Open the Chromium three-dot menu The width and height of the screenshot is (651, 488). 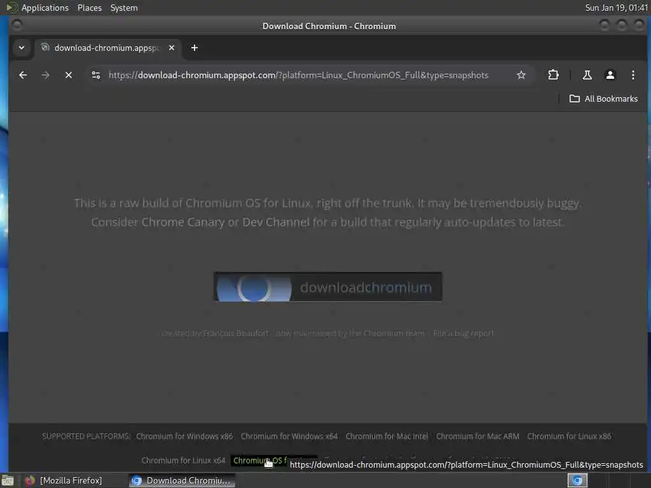(x=633, y=75)
